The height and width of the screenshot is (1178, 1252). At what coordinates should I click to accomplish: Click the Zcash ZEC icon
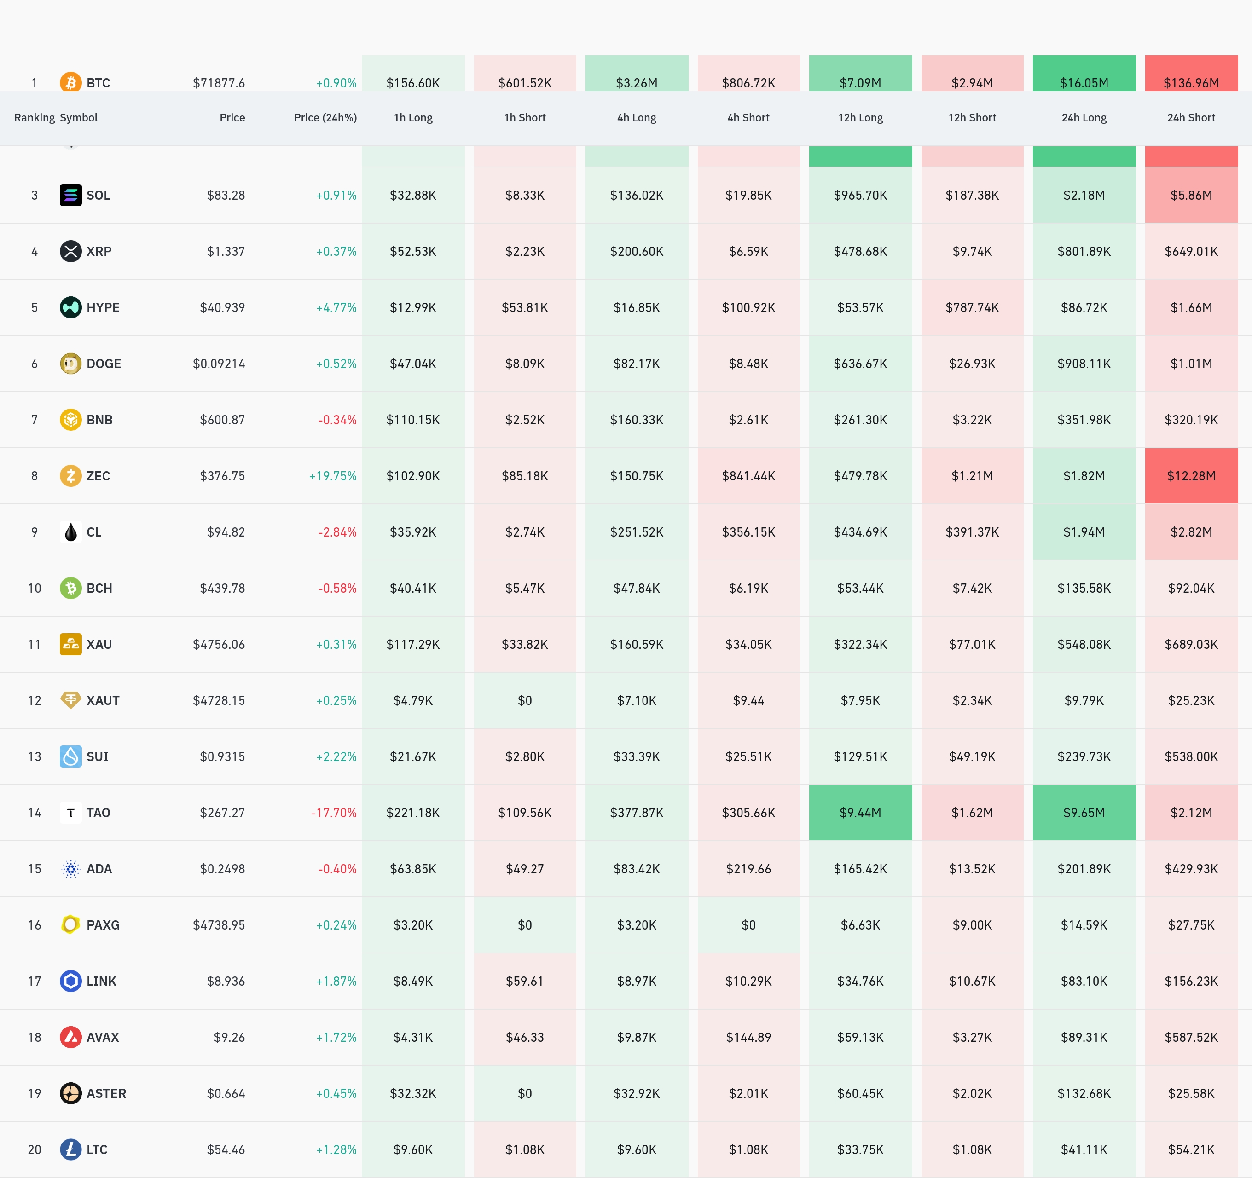70,475
